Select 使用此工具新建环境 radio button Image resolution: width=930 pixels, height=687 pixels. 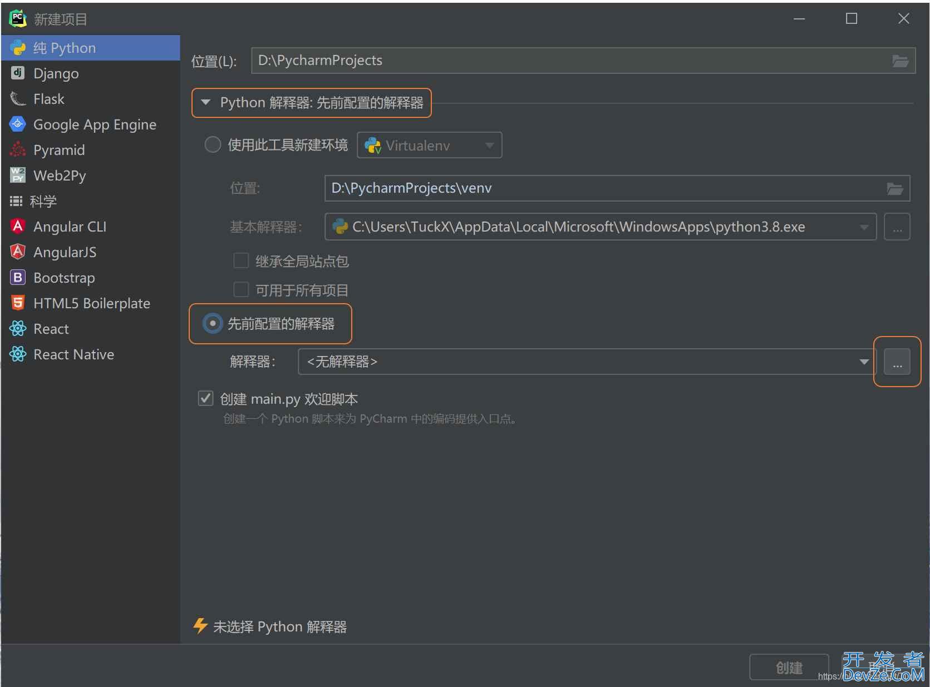[213, 145]
